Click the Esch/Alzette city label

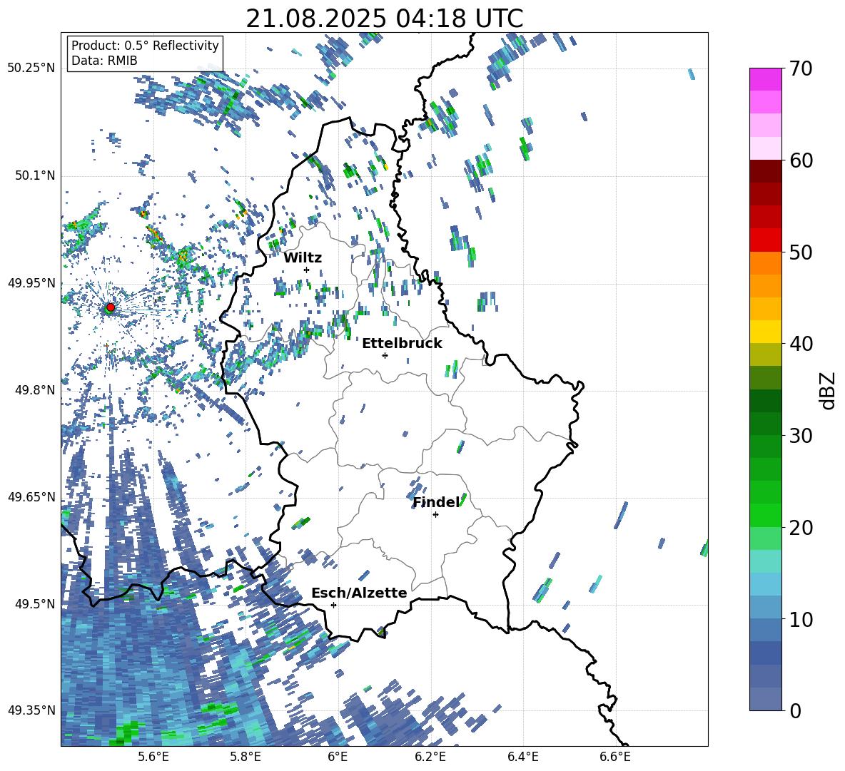point(360,593)
